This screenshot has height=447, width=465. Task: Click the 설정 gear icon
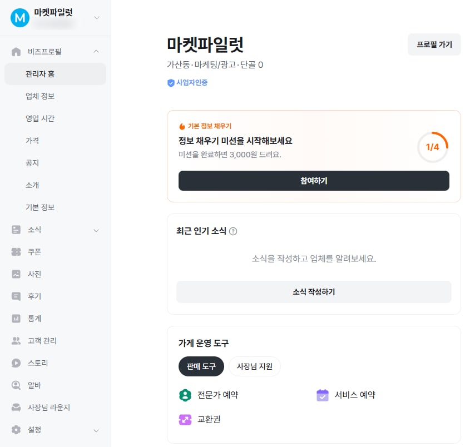tap(16, 430)
